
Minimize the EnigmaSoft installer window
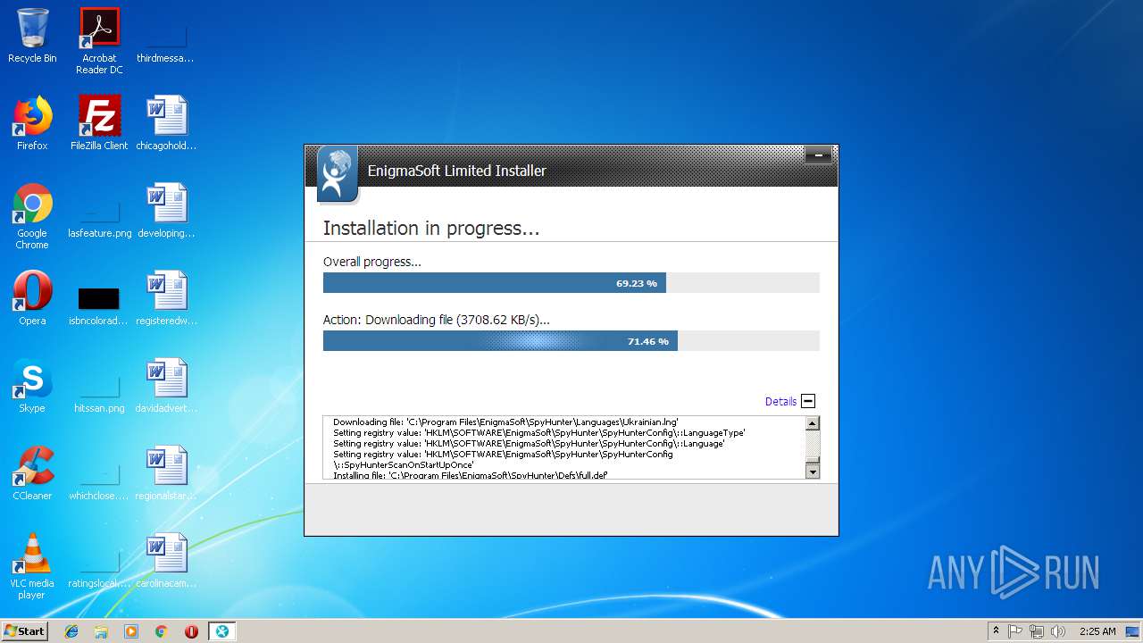[x=818, y=155]
